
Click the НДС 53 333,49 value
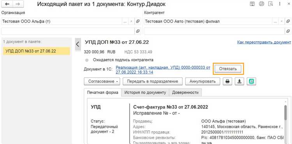point(138,52)
